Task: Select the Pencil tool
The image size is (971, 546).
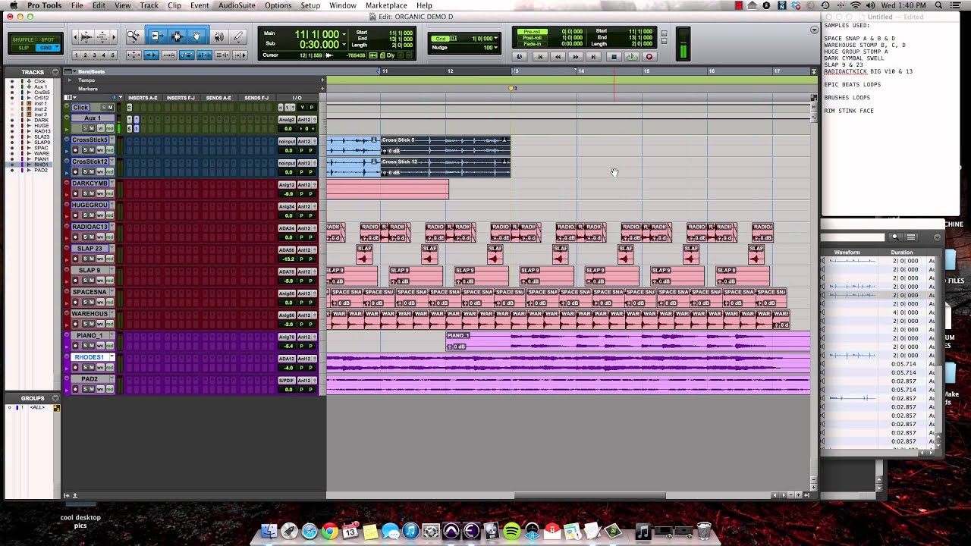Action: pyautogui.click(x=238, y=36)
